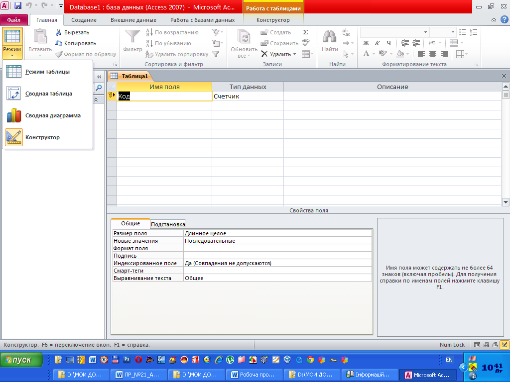The image size is (510, 382).
Task: Select Конструктор in the view dropdown
Action: 47,137
